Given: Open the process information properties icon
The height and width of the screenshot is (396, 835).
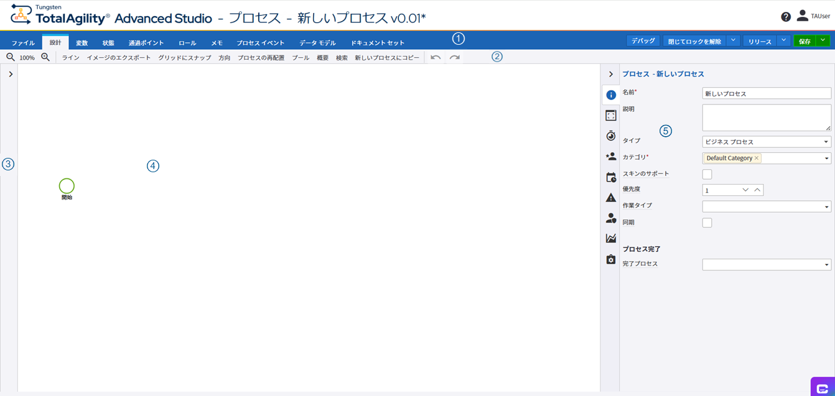Looking at the screenshot, I should tap(610, 94).
